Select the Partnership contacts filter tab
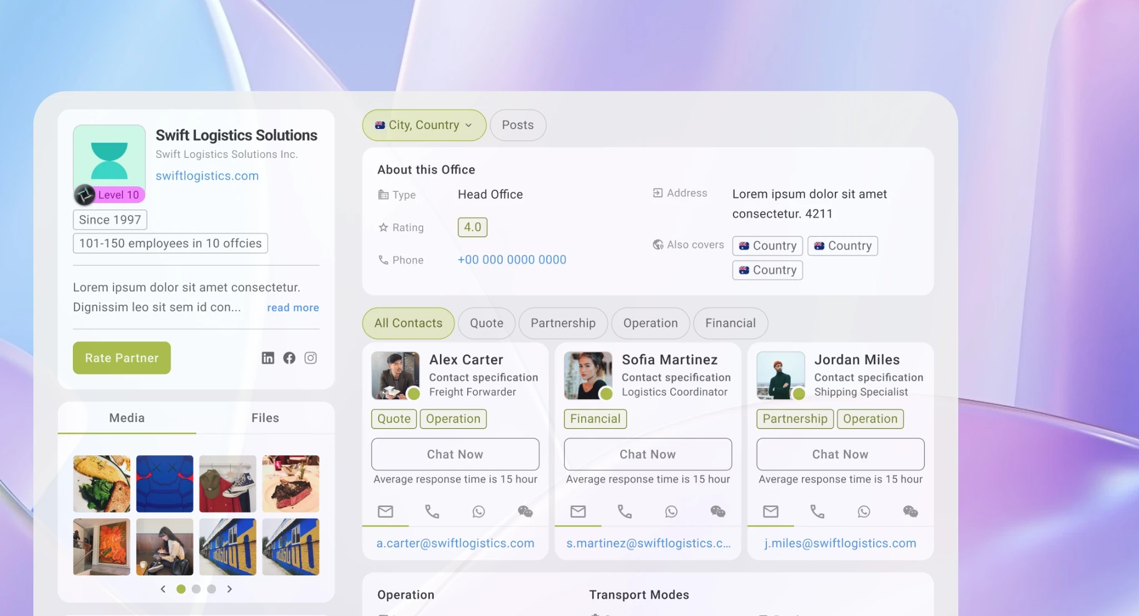 (x=563, y=323)
